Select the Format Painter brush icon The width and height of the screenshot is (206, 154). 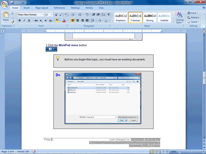coord(13,22)
